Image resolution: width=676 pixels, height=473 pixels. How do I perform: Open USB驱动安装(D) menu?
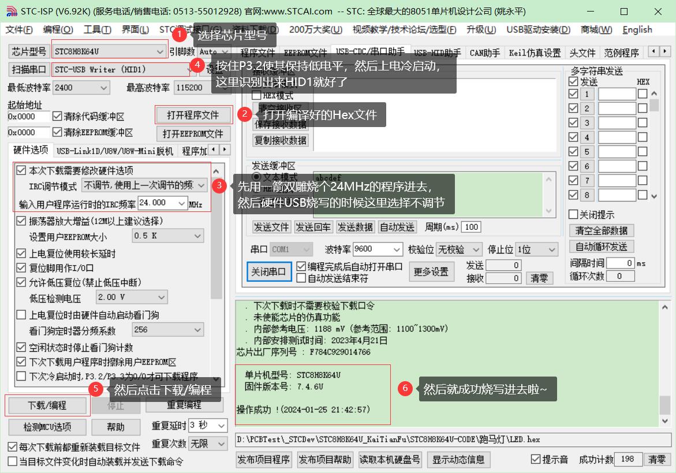[x=538, y=29]
